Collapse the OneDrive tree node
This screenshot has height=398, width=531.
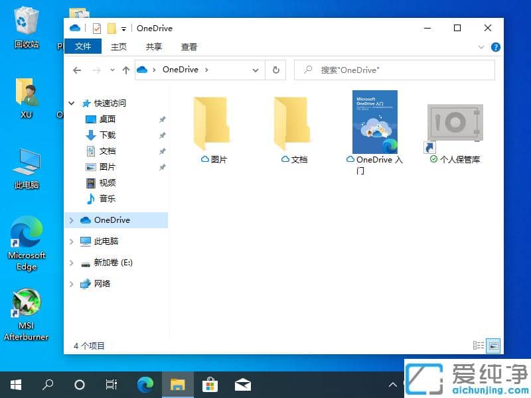(x=72, y=220)
